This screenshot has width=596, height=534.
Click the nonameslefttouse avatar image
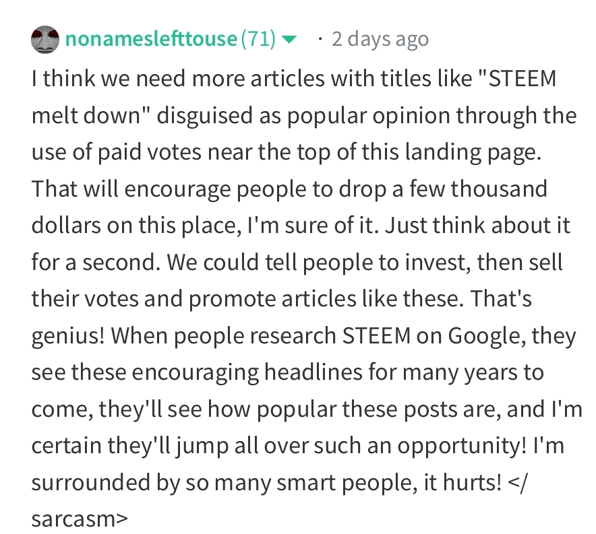[45, 40]
